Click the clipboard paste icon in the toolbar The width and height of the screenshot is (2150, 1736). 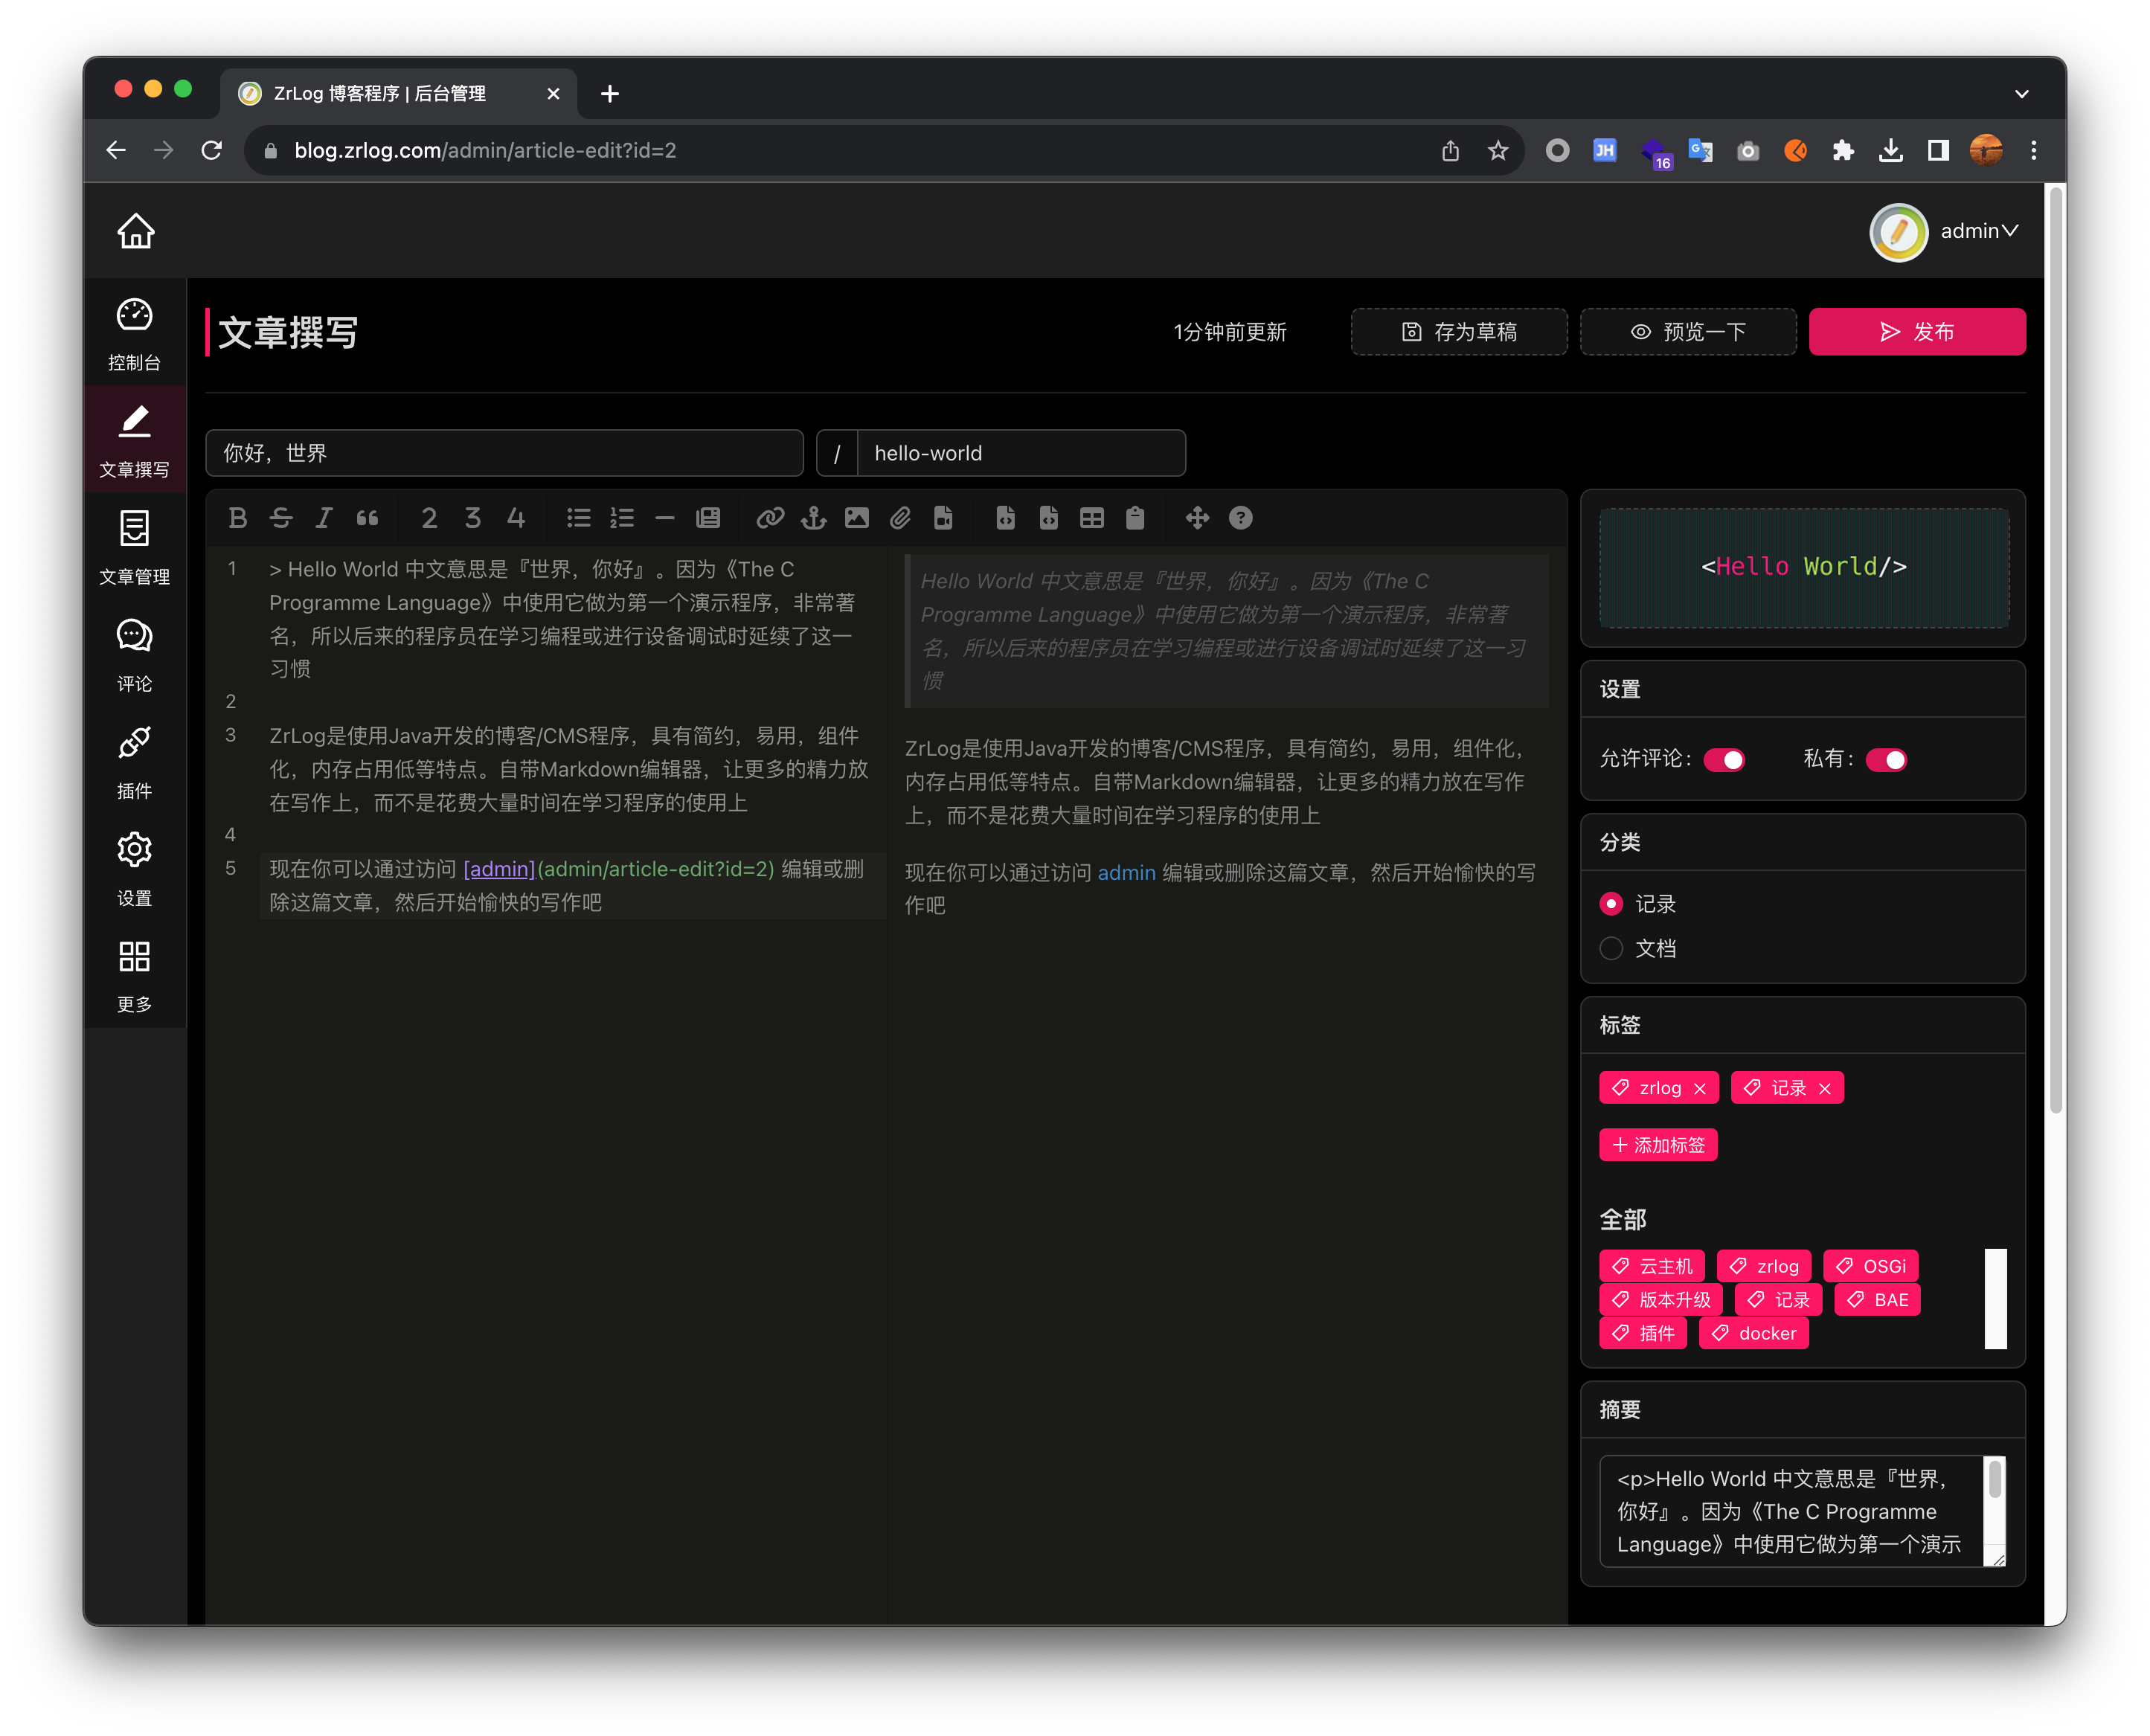(1135, 518)
